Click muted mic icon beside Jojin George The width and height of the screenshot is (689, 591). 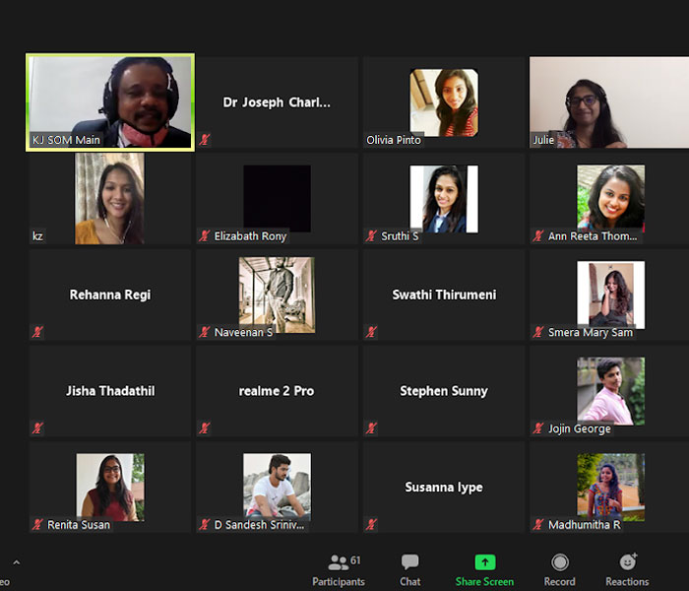(x=538, y=427)
